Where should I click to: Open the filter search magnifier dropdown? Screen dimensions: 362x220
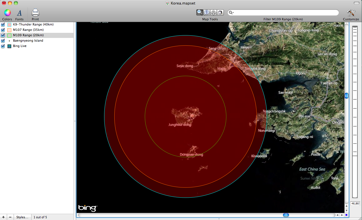pyautogui.click(x=231, y=13)
